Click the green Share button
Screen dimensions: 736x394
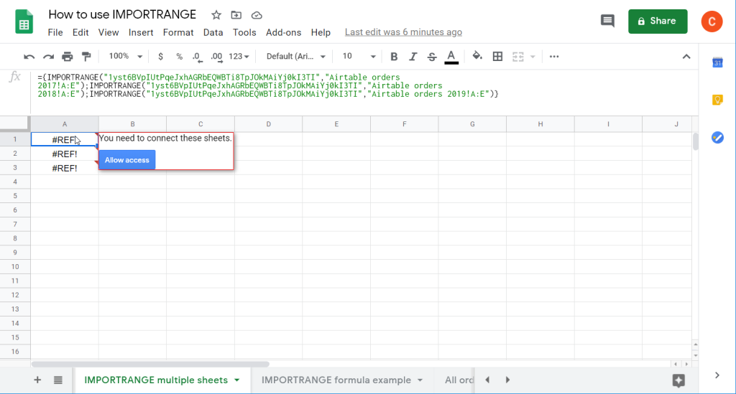click(x=658, y=22)
